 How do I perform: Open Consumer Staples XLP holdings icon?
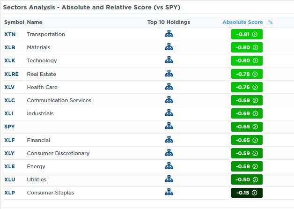point(169,193)
